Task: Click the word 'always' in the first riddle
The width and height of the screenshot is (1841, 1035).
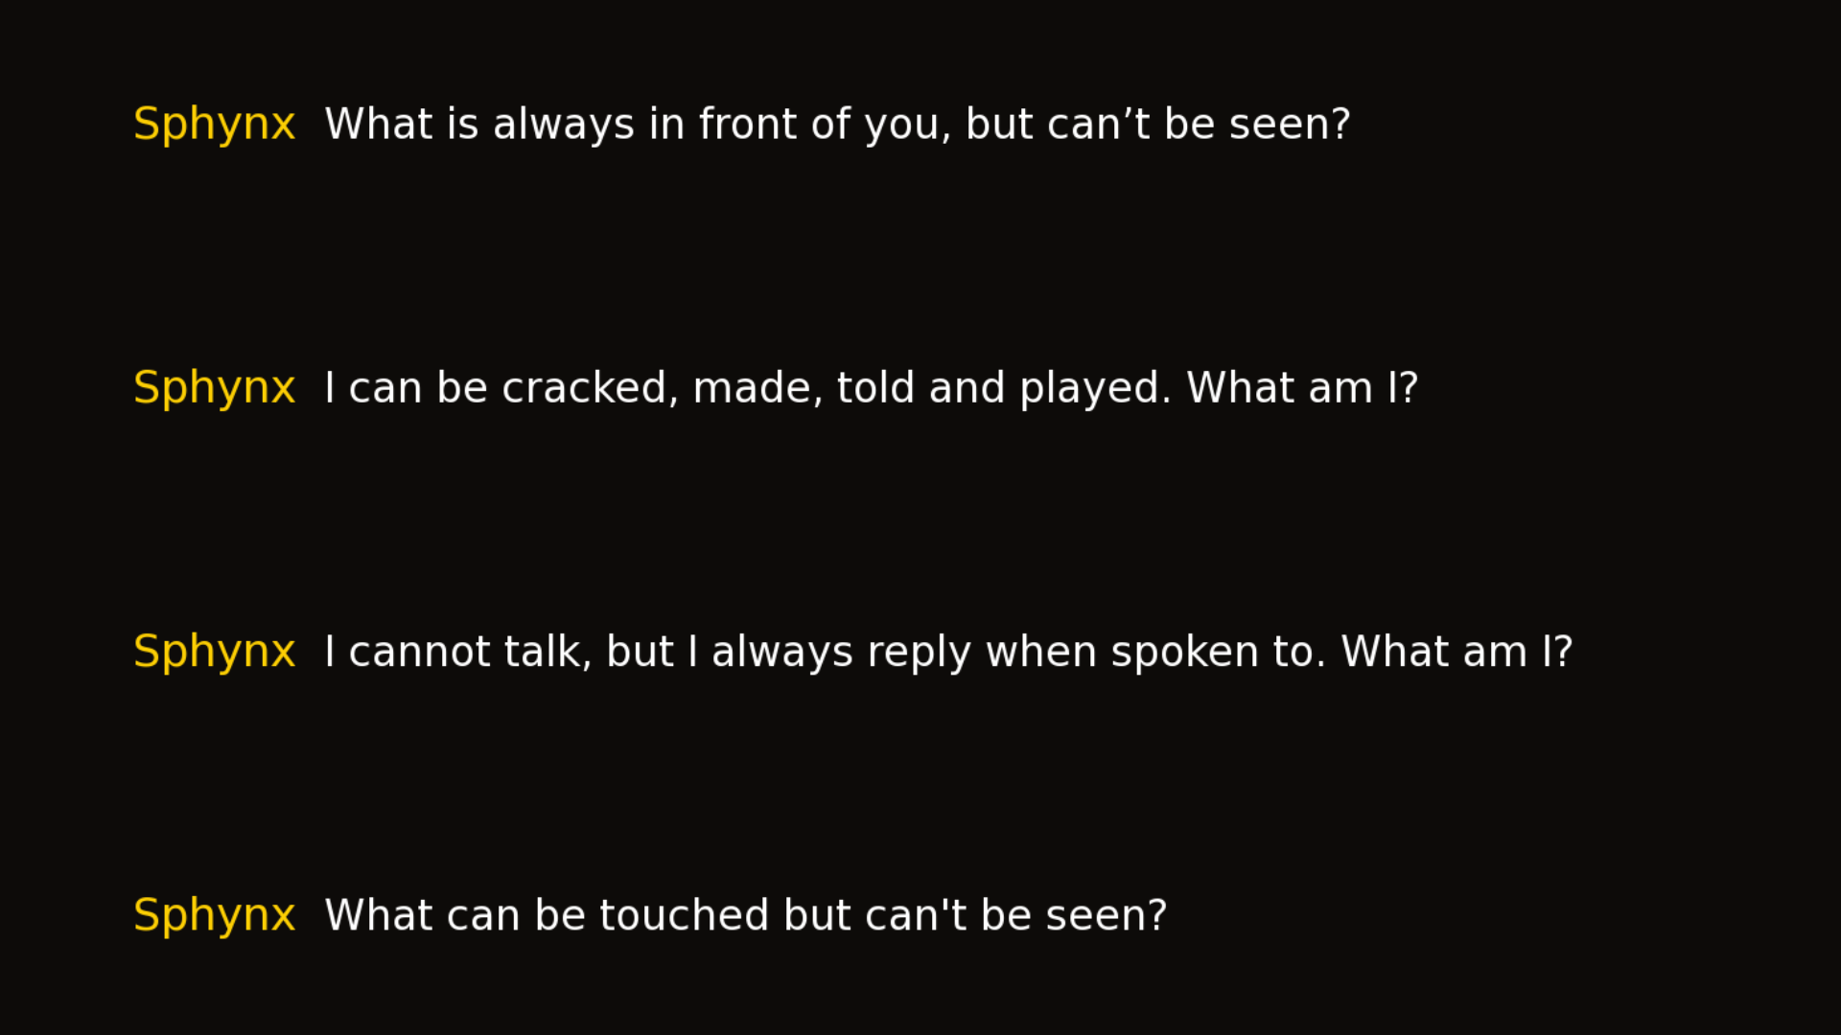Action: coord(563,125)
